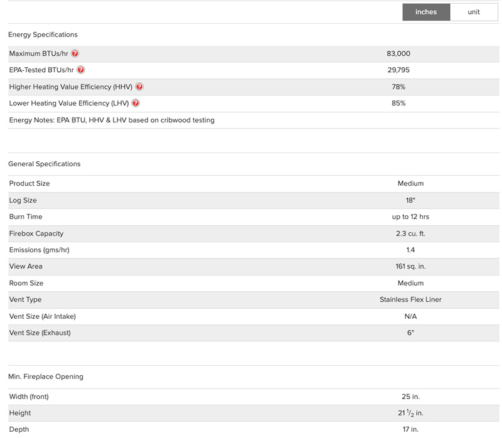Screen dimensions: 502x438
Task: Open help tooltip for EPA-Tested BTUs/hr
Action: [80, 70]
